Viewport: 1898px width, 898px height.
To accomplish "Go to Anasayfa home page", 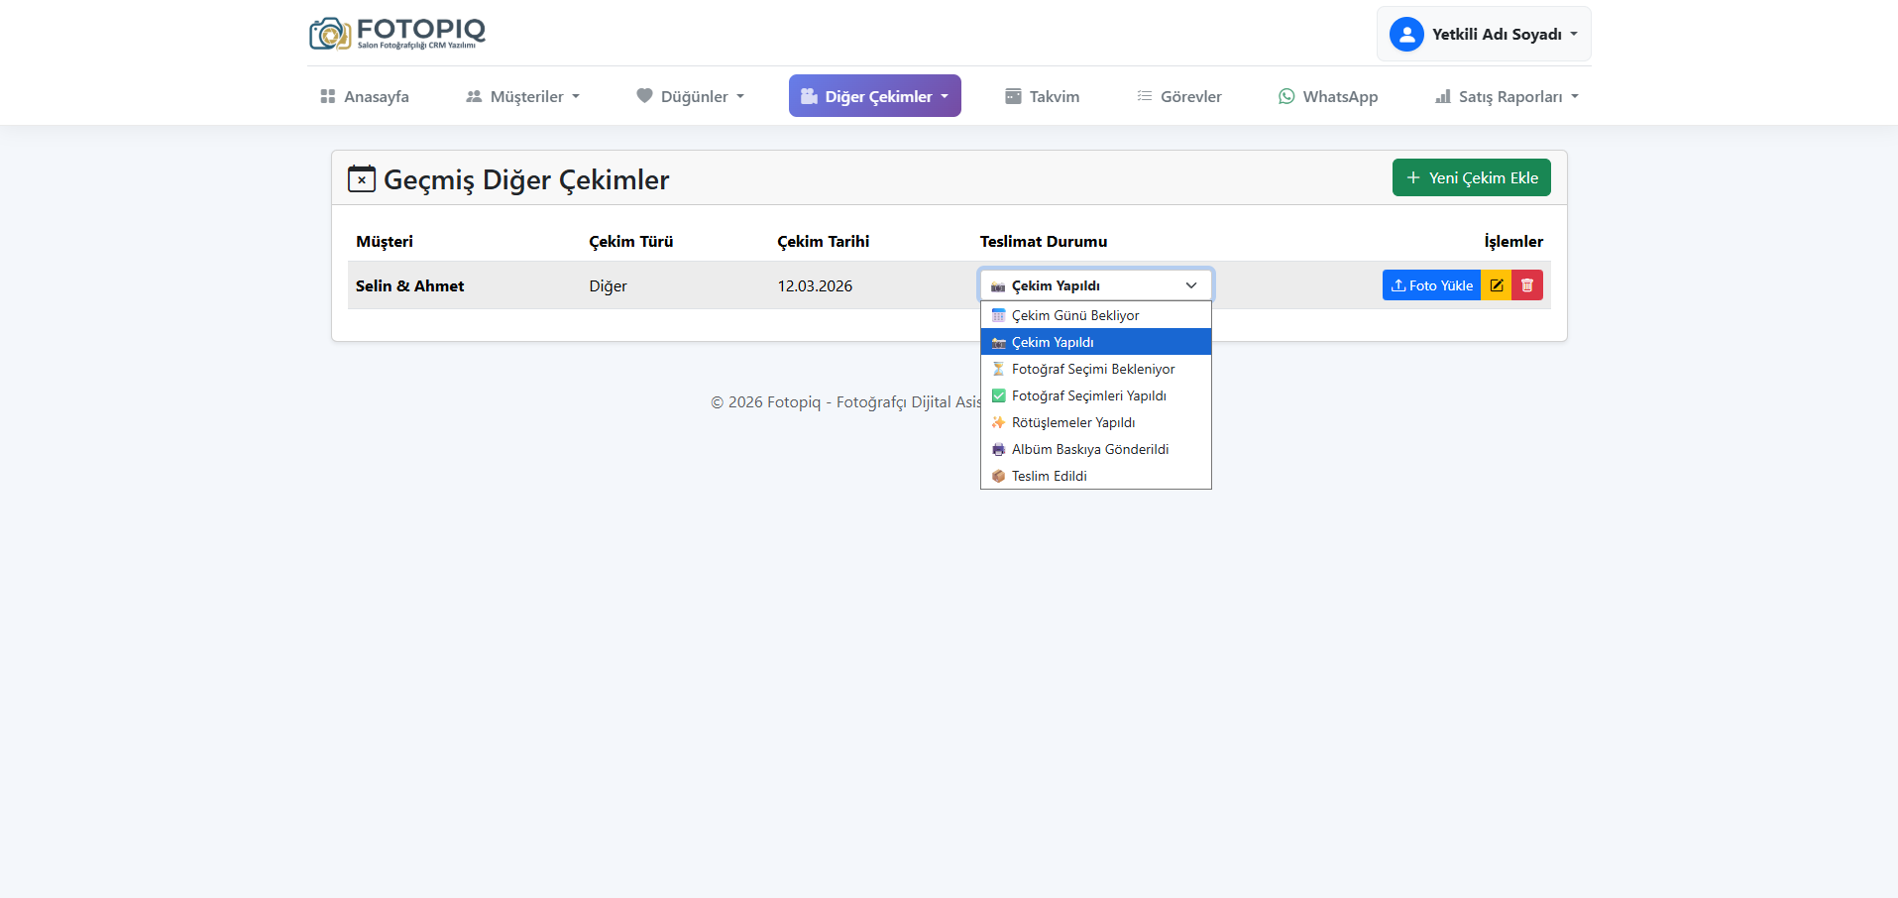I will coord(365,96).
